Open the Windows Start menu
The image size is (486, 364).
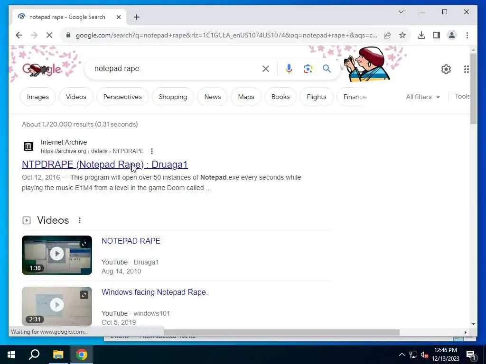(11, 355)
